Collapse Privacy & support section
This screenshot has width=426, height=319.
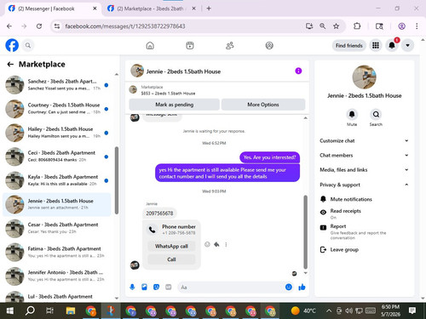pos(364,185)
